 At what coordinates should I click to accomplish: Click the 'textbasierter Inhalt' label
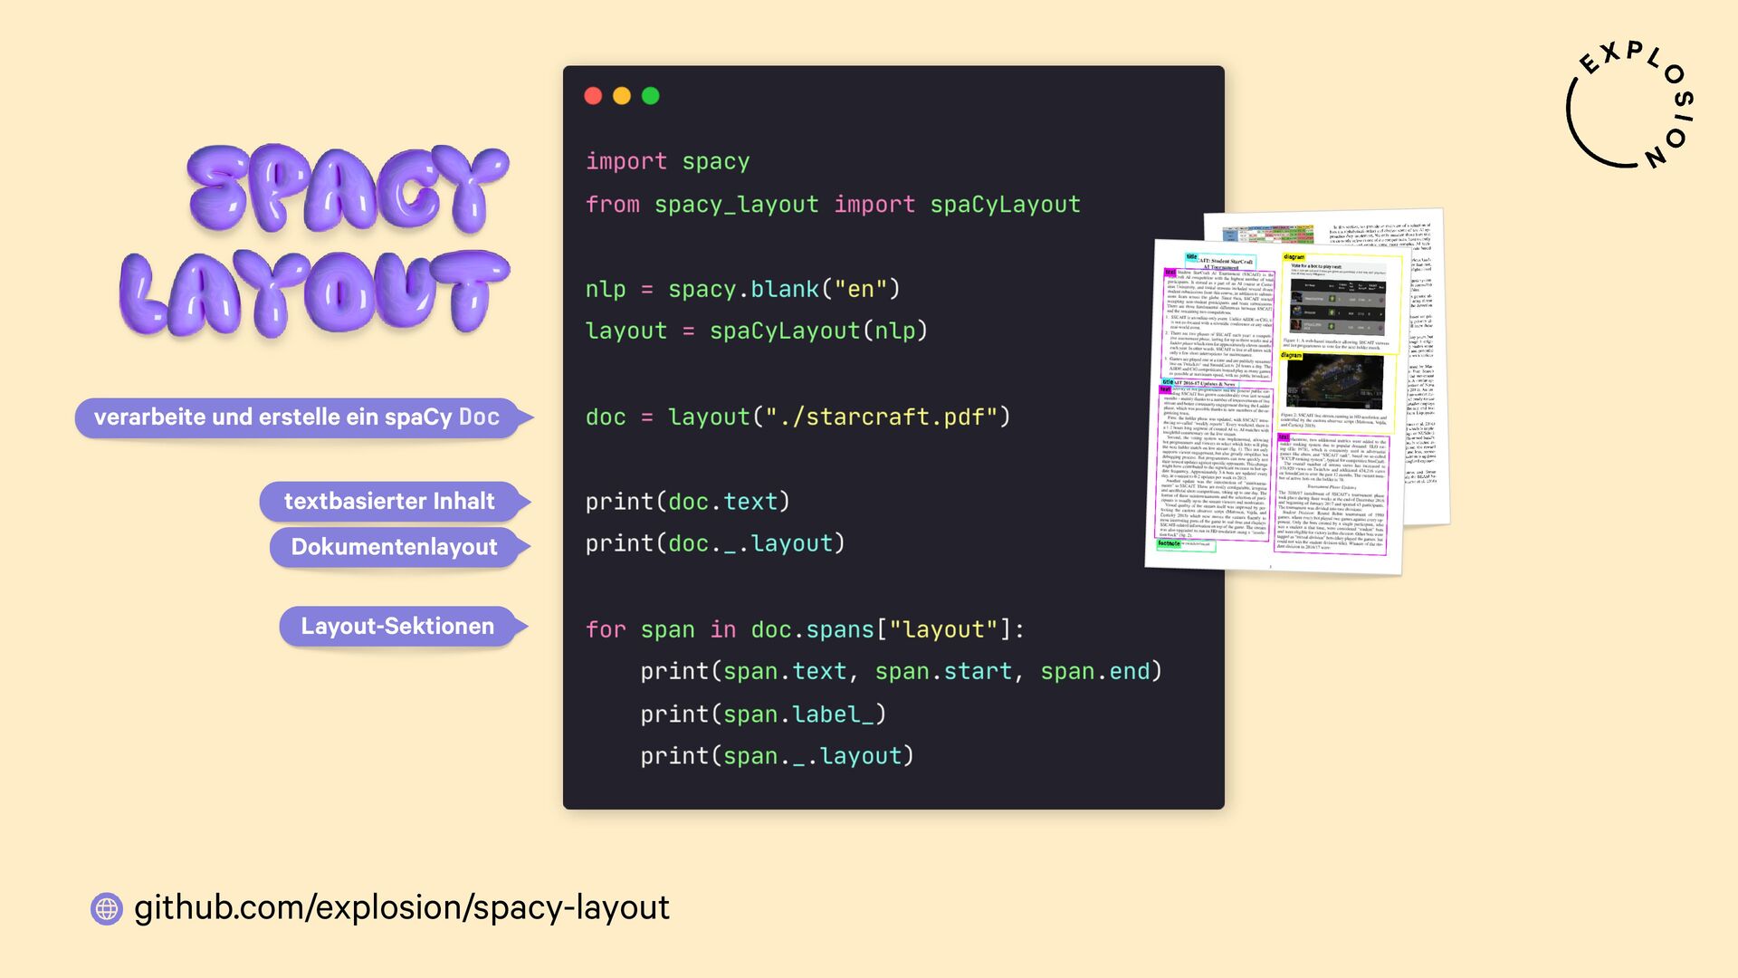[389, 502]
